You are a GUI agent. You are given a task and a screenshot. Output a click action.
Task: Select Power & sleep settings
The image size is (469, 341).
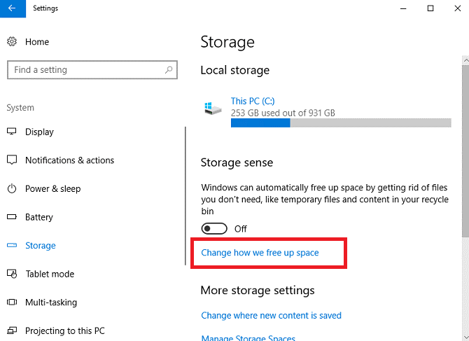53,189
